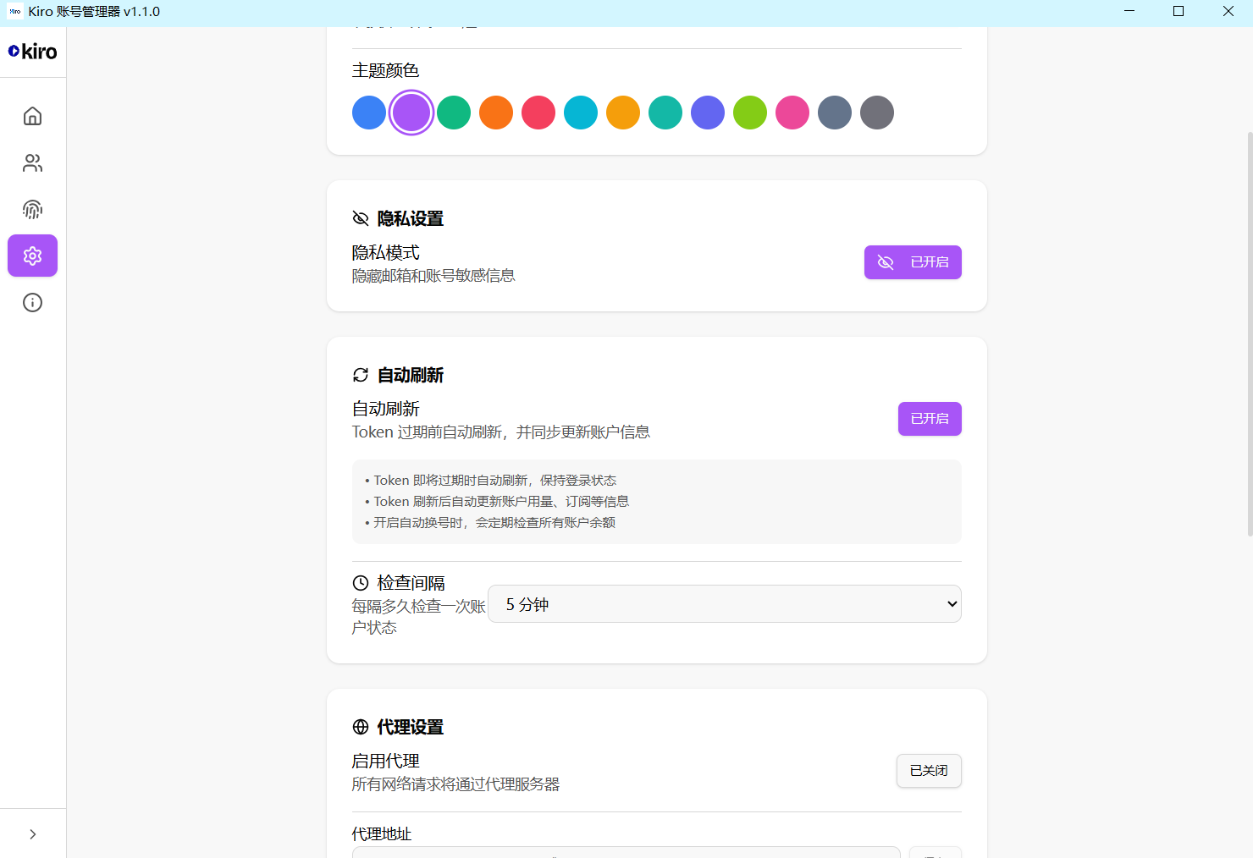This screenshot has width=1253, height=858.
Task: Click the 每隔多久检查一次账户状态 description
Action: click(419, 617)
